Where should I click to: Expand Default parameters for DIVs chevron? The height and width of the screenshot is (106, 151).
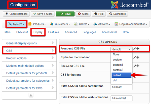point(53,88)
